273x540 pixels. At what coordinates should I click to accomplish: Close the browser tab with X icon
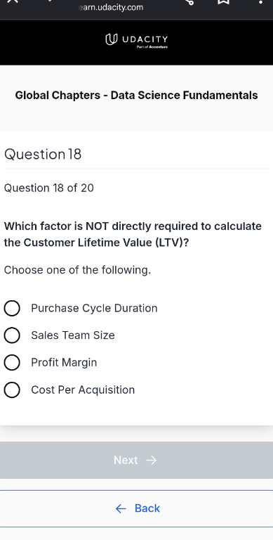tap(13, 1)
